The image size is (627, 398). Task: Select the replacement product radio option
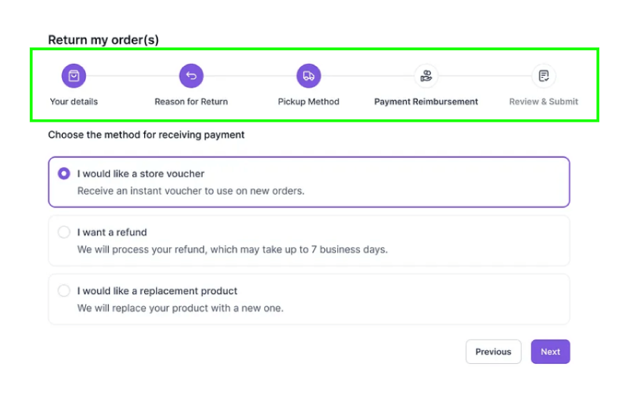click(64, 291)
